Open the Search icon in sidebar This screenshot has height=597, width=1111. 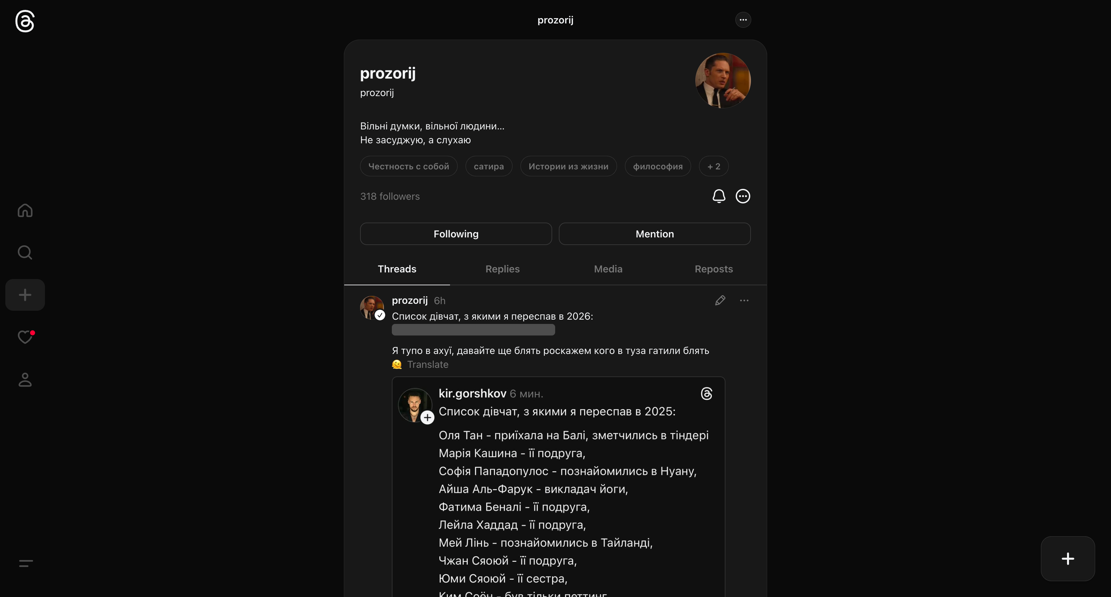pyautogui.click(x=25, y=252)
